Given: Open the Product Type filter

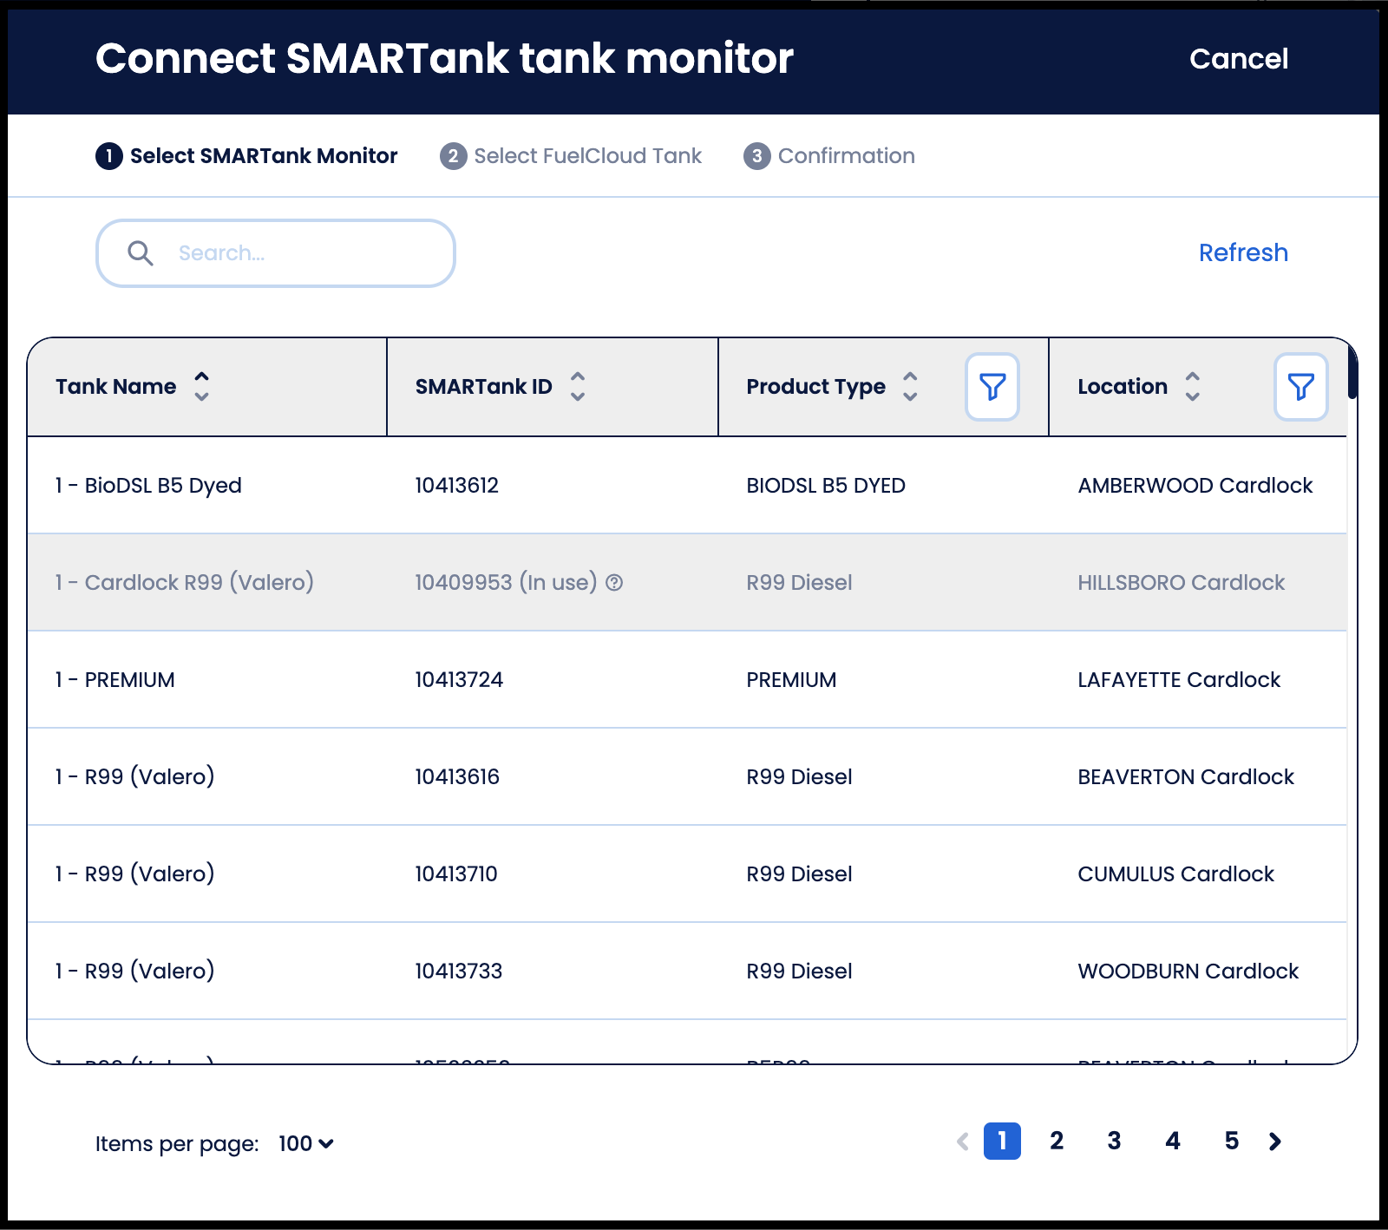Looking at the screenshot, I should coord(992,387).
